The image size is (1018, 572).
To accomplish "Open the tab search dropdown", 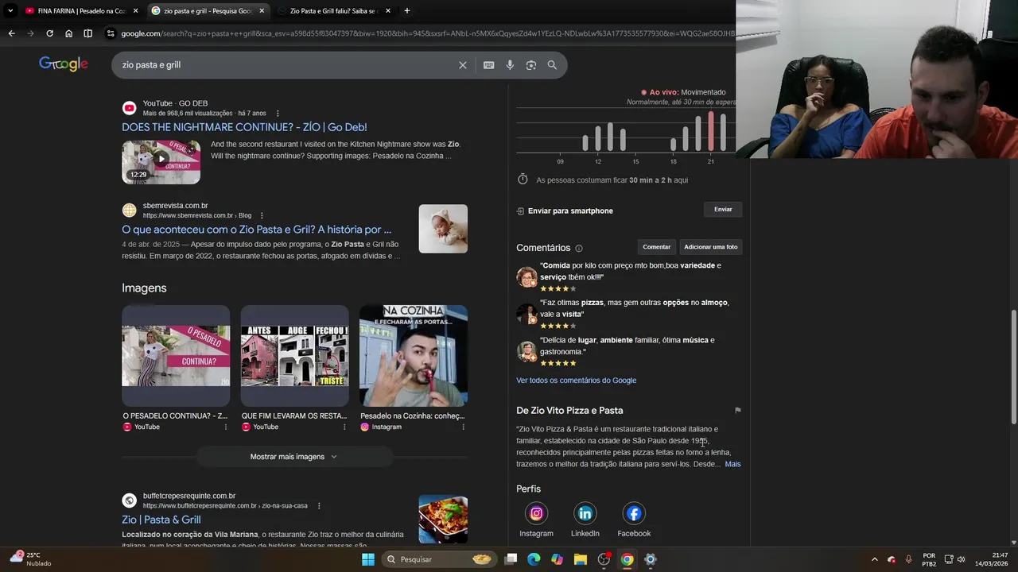I will point(10,11).
